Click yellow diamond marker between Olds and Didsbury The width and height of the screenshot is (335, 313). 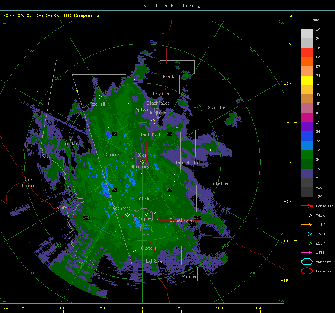(x=142, y=162)
